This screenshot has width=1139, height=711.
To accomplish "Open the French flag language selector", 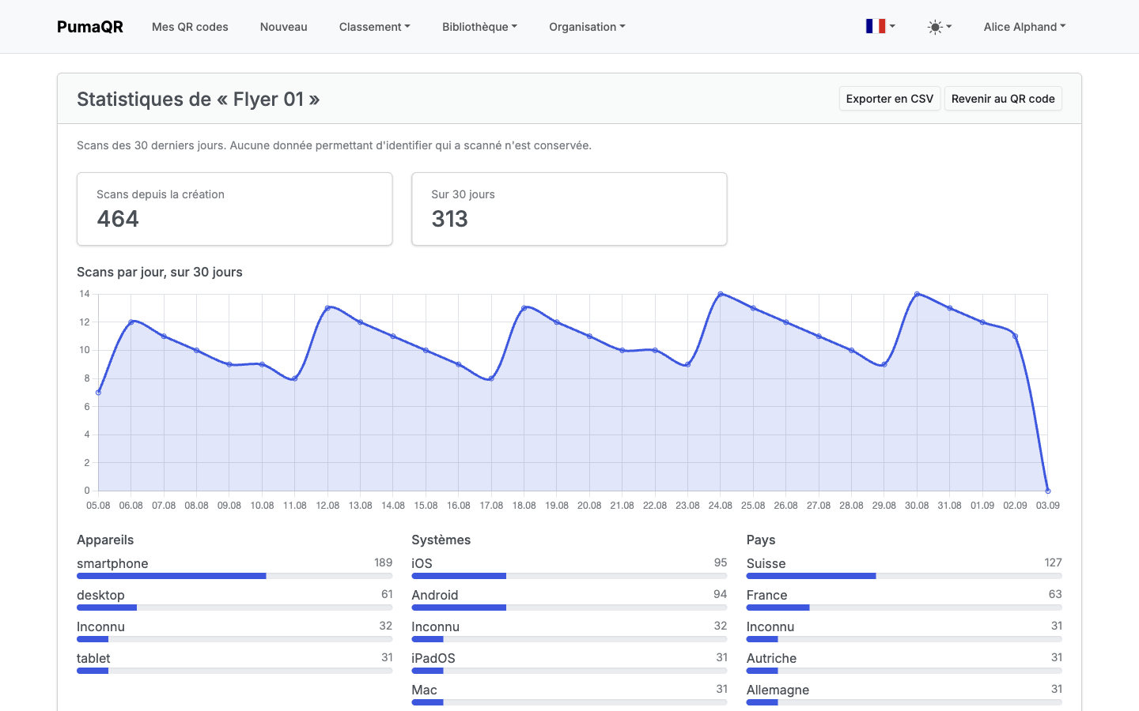I will pos(880,26).
